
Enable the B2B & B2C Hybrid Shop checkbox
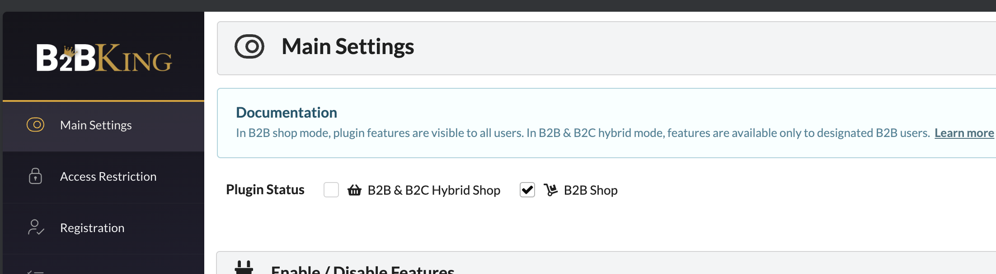(x=331, y=190)
